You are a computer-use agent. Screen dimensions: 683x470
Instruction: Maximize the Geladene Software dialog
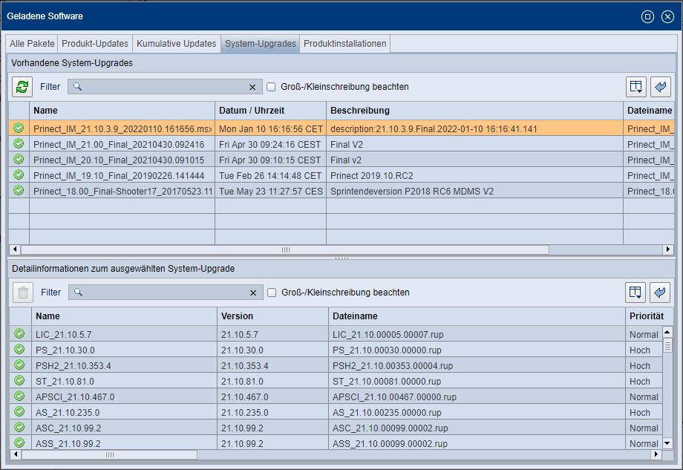647,16
